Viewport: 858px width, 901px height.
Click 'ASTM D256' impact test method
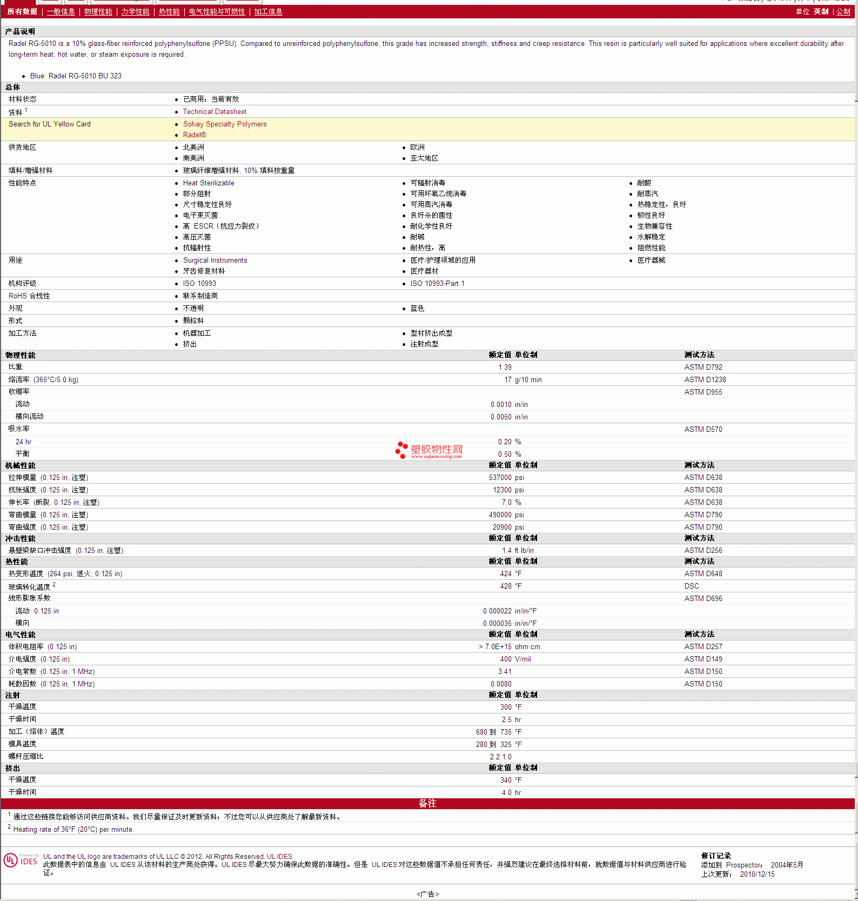(703, 550)
